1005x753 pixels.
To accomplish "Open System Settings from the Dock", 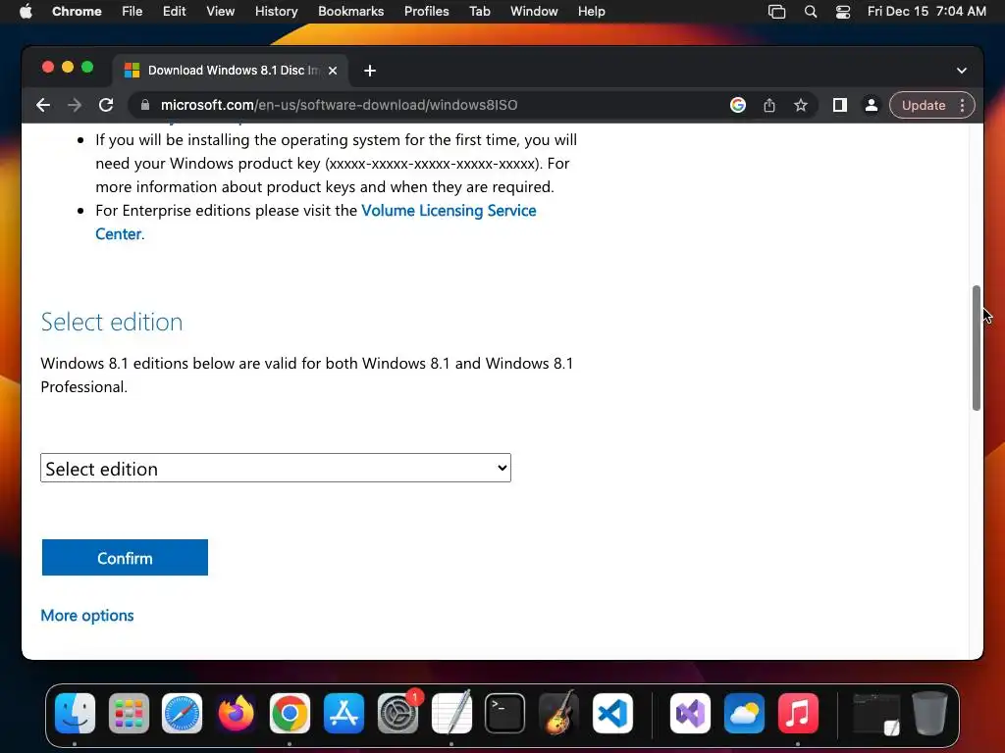I will (398, 714).
